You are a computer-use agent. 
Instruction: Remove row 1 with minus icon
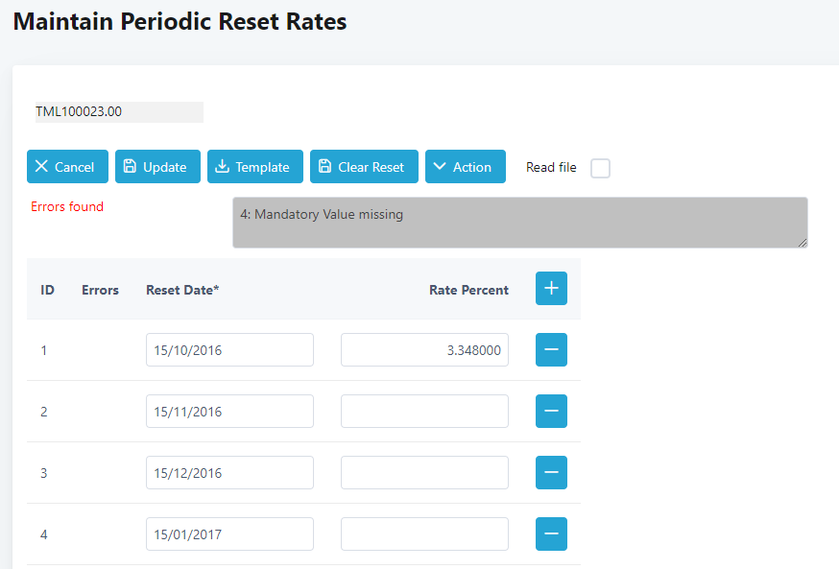tap(551, 350)
